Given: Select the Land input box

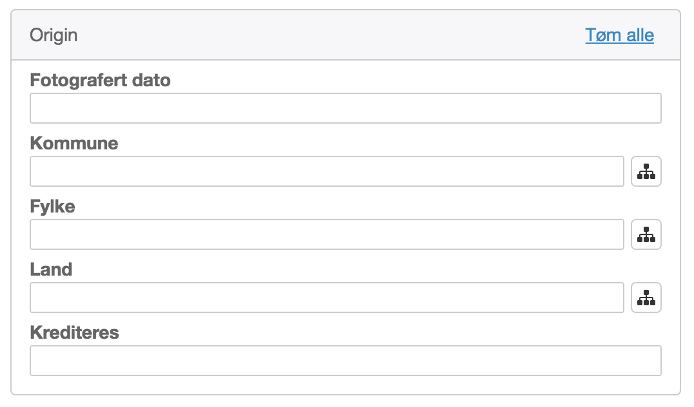Looking at the screenshot, I should pos(326,298).
